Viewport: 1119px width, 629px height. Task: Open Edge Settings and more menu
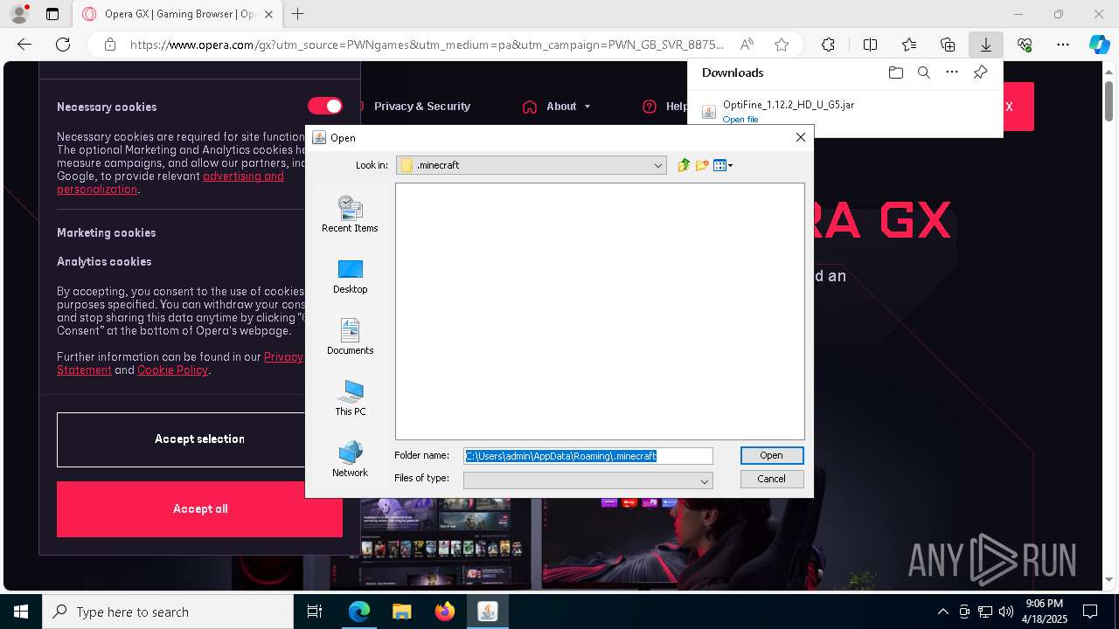pos(1063,45)
